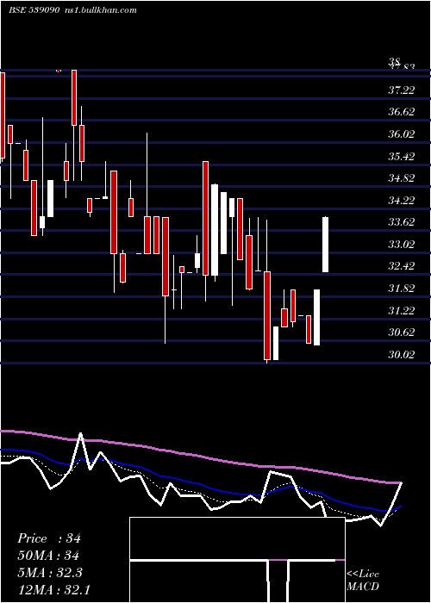431x603 pixels.
Task: Click the 30.02 price axis label
Action: click(402, 354)
